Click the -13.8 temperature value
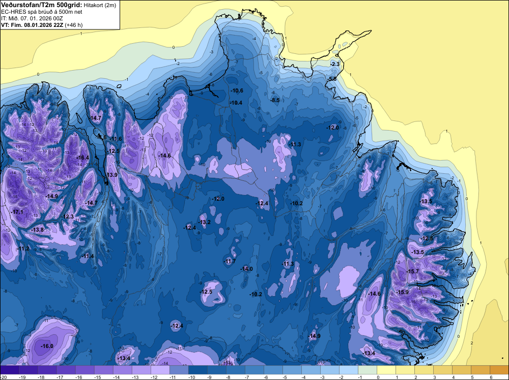The image size is (509, 380). (x=37, y=230)
